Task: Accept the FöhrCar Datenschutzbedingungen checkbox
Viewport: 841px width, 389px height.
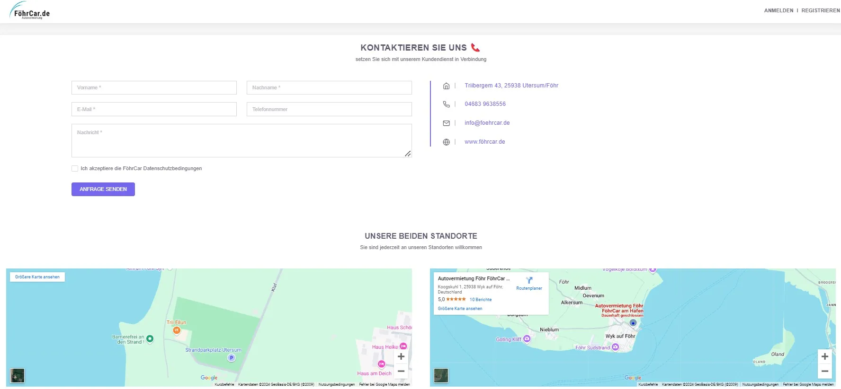Action: coord(75,169)
